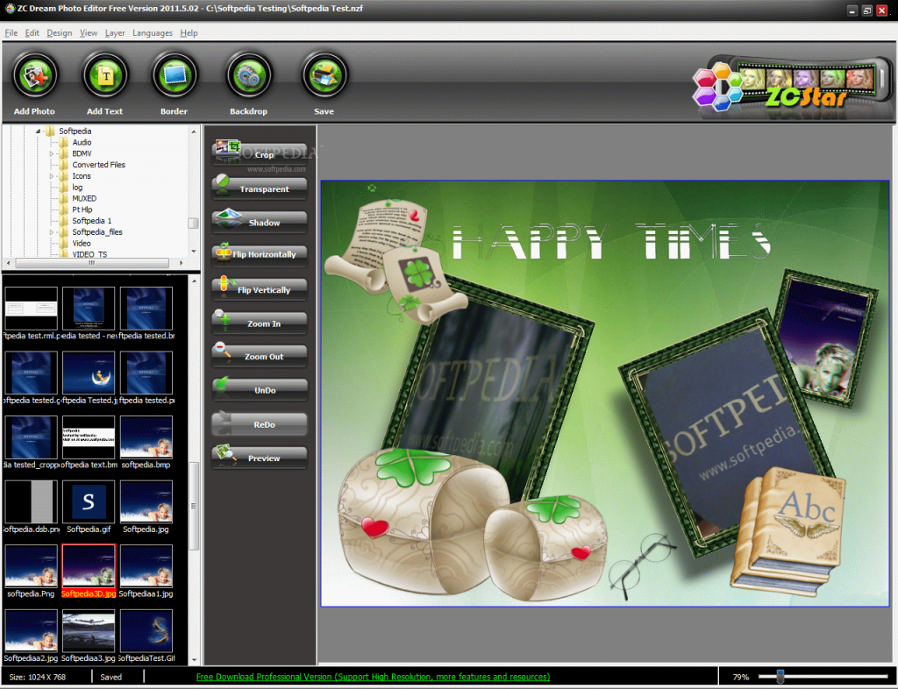Viewport: 898px width, 689px height.
Task: Select Softpediaa3.jpg thumbnail
Action: [x=89, y=636]
